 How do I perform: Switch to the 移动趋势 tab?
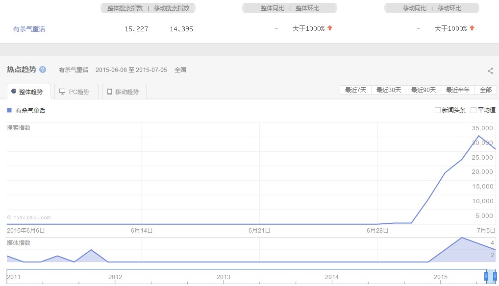coord(125,92)
